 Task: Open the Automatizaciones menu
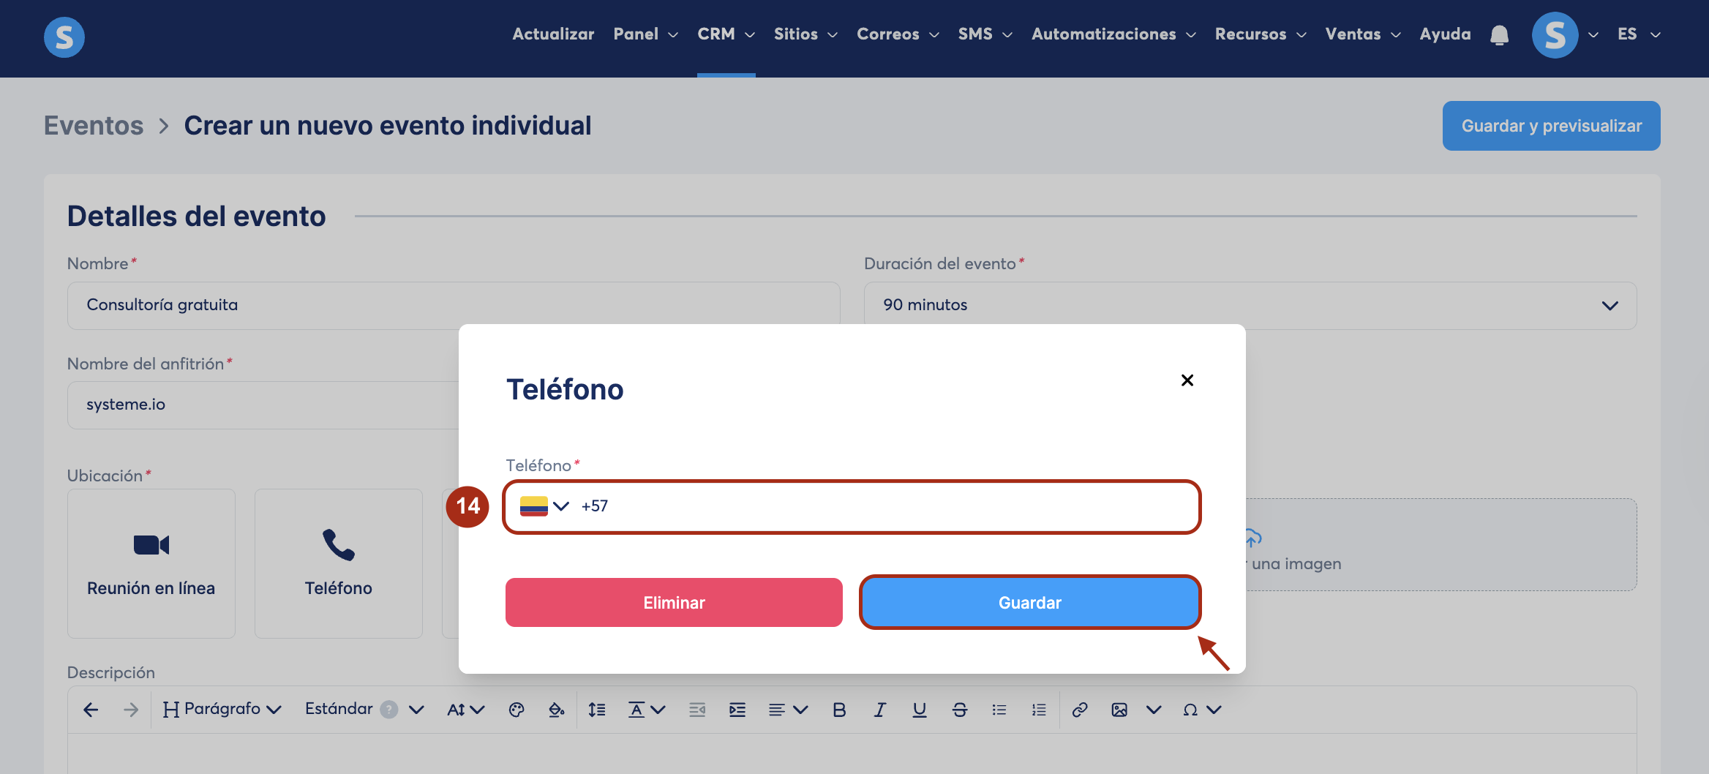pyautogui.click(x=1113, y=34)
